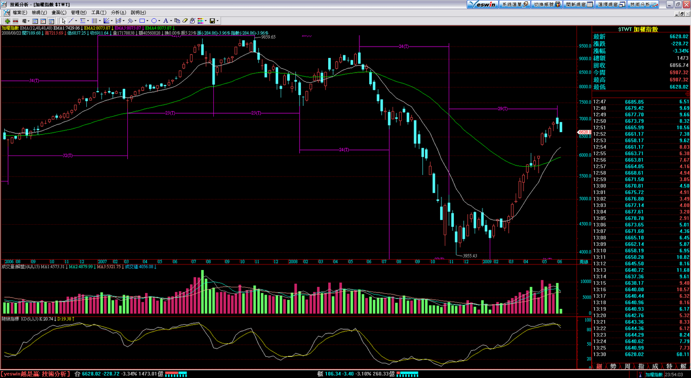
Task: Click the connection status icon in status bar
Action: click(x=640, y=375)
